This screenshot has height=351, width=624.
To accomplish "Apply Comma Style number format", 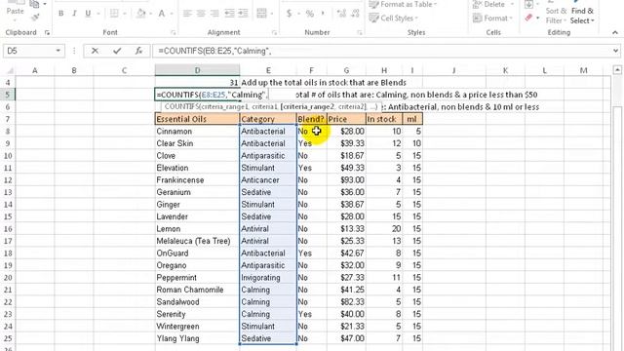I will click(323, 14).
